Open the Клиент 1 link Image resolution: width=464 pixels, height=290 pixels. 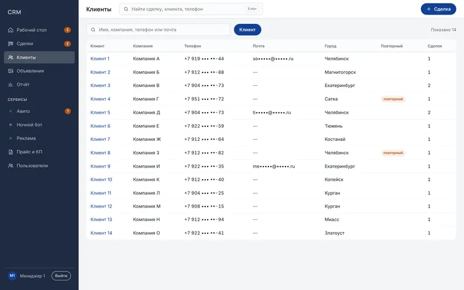[x=100, y=59]
